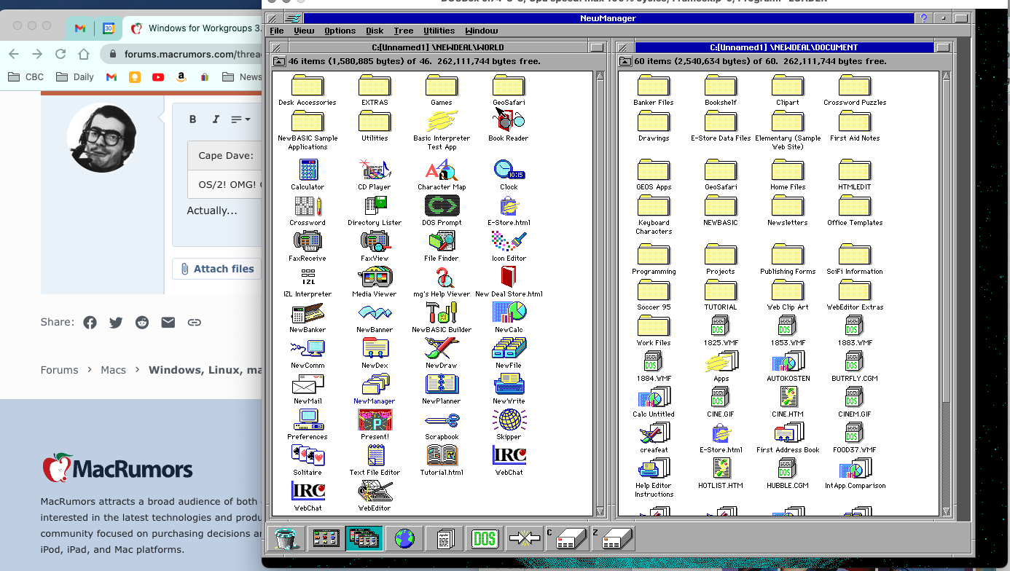Click the browser reload button
Viewport: 1010px width, 571px height.
coord(60,54)
